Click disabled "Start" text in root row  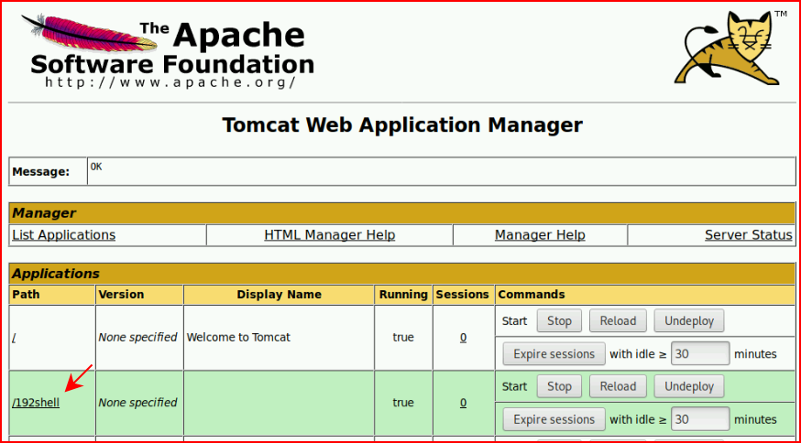[514, 321]
